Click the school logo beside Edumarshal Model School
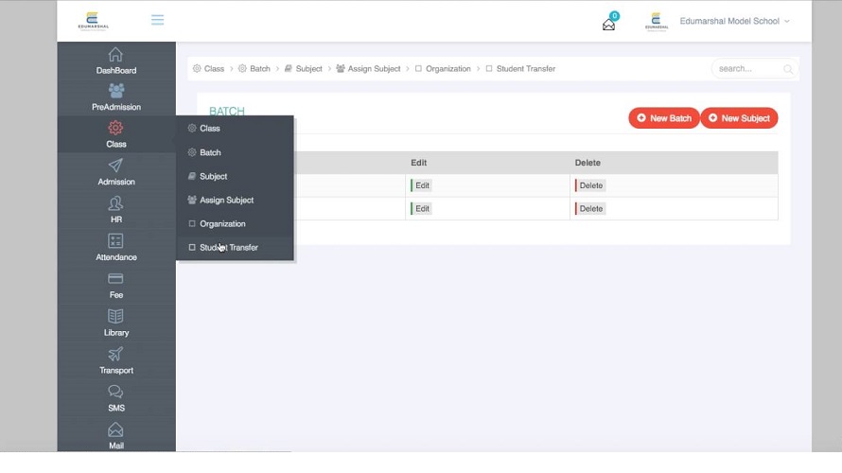The image size is (842, 473). pyautogui.click(x=657, y=22)
